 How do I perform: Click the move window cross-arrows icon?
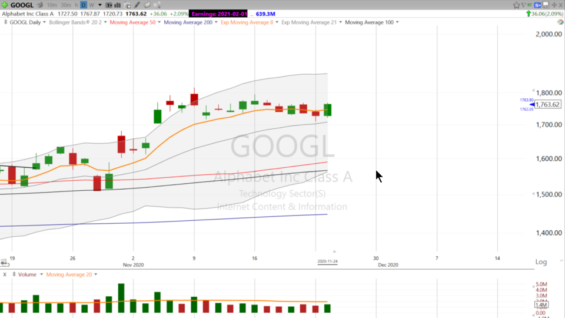[554, 5]
